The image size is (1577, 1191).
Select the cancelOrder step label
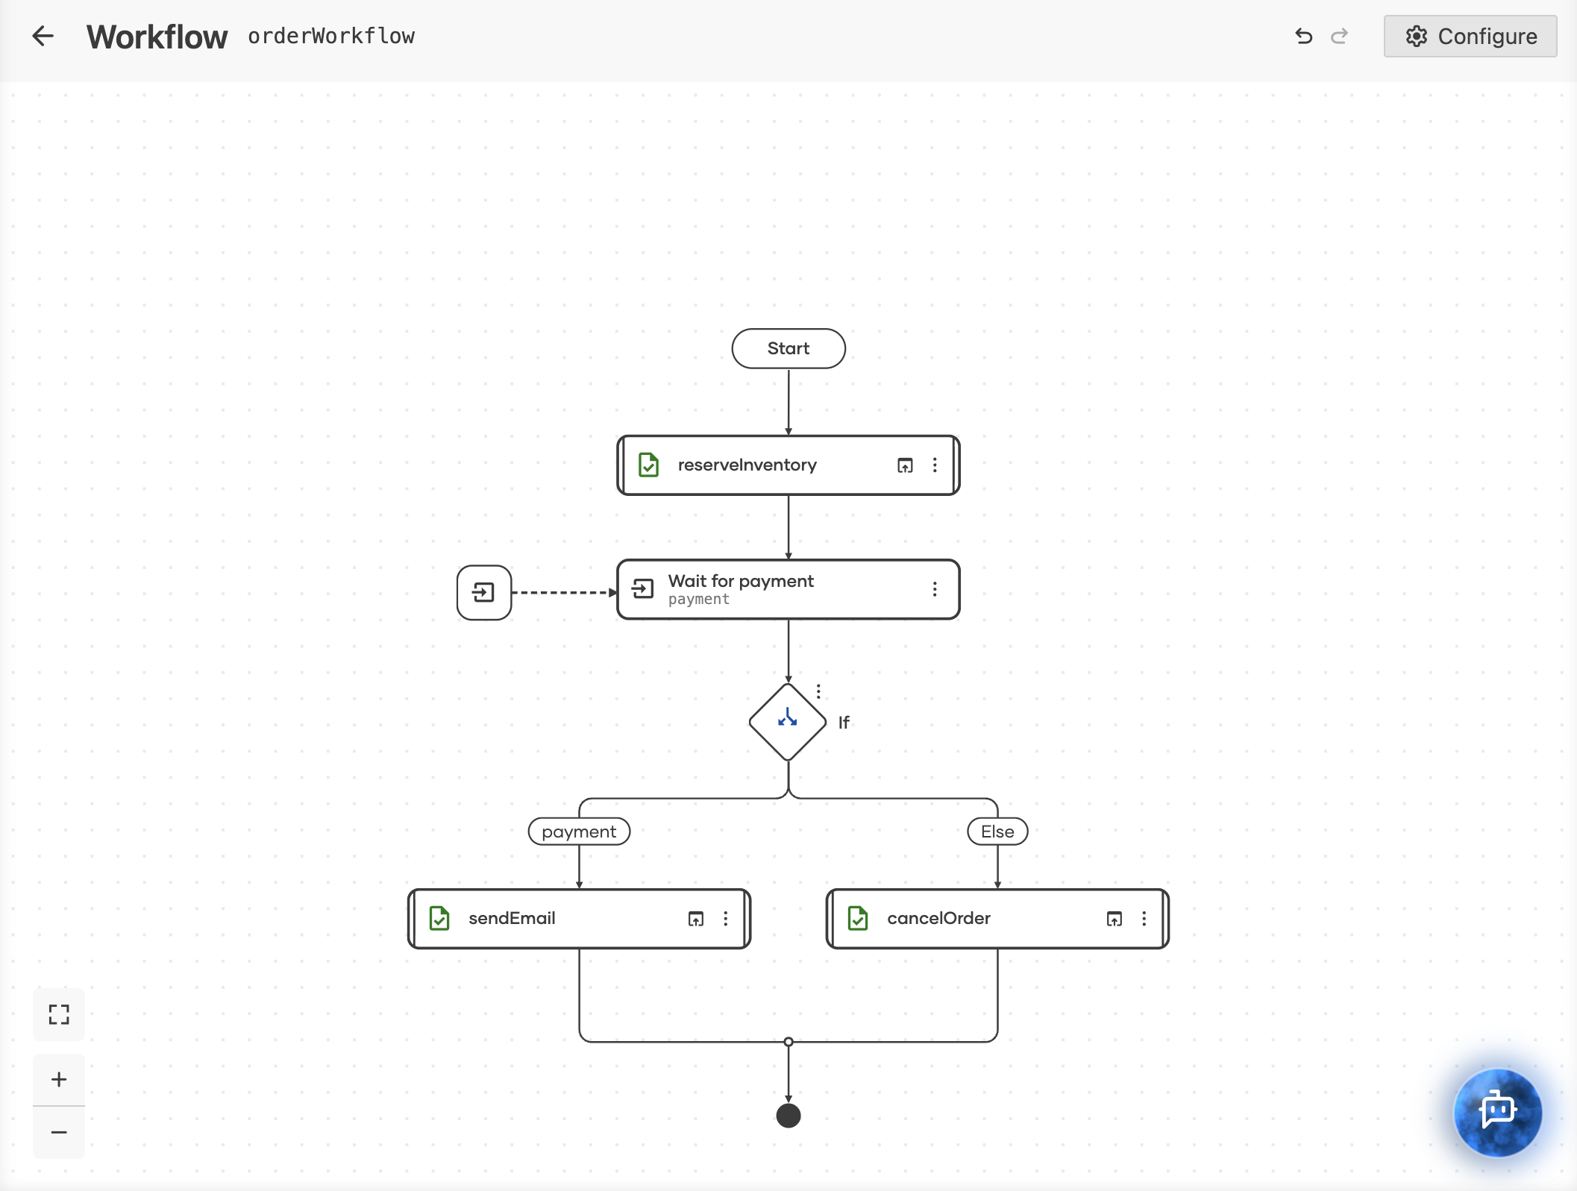click(x=938, y=918)
